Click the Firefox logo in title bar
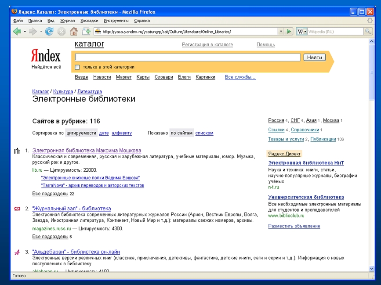This screenshot has width=381, height=285. (x=15, y=12)
